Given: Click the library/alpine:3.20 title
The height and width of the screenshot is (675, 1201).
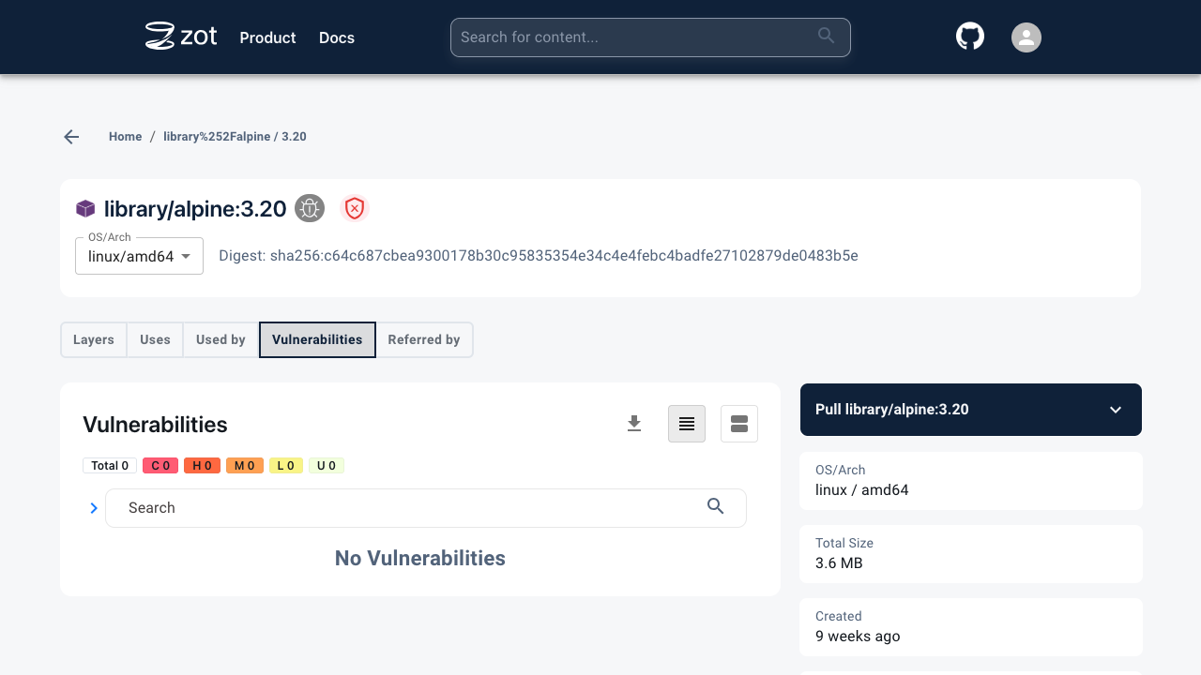Looking at the screenshot, I should point(195,209).
